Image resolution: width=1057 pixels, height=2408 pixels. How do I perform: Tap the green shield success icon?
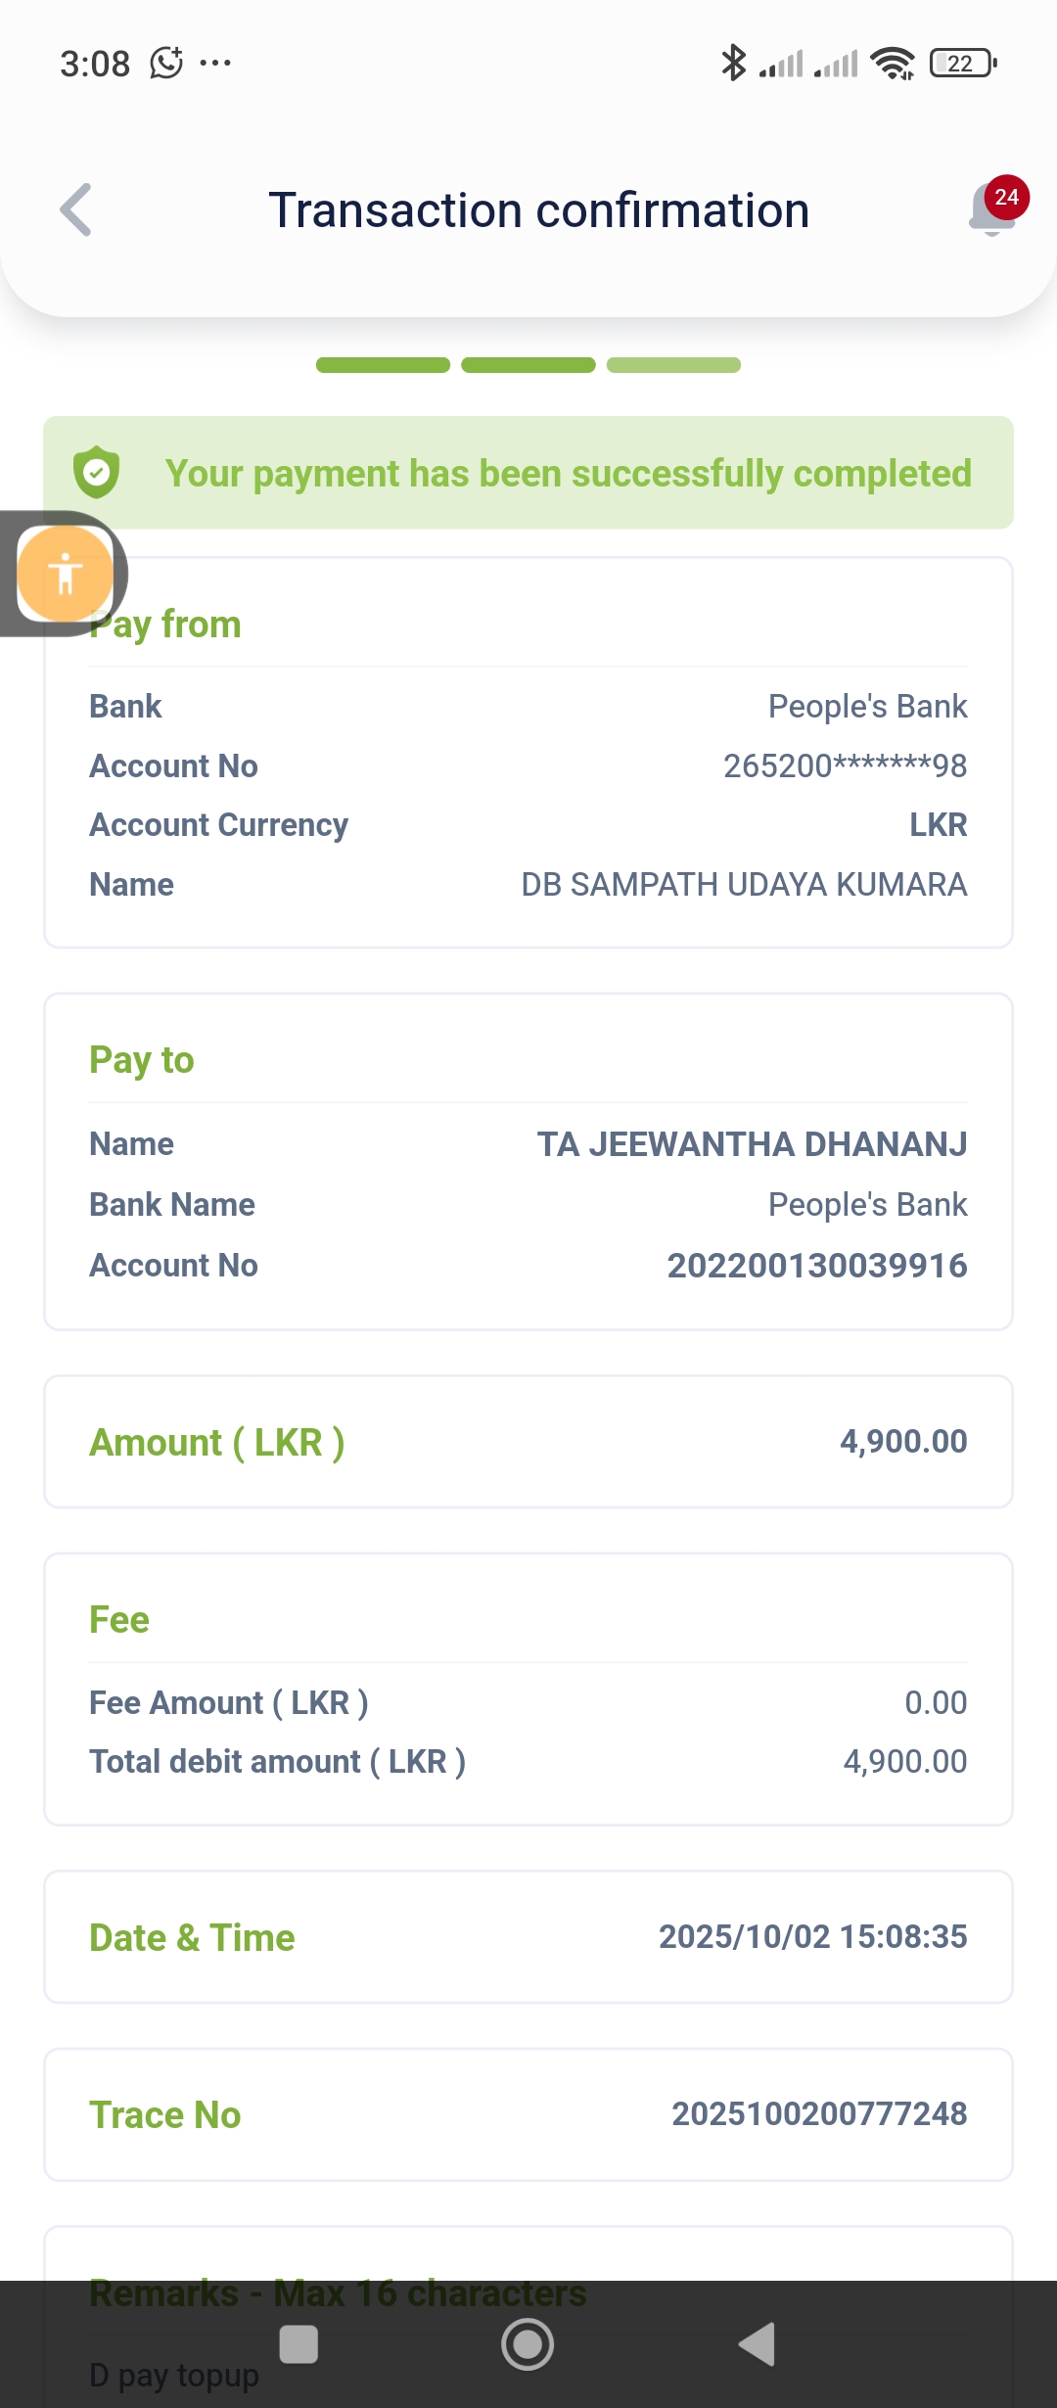pos(97,473)
